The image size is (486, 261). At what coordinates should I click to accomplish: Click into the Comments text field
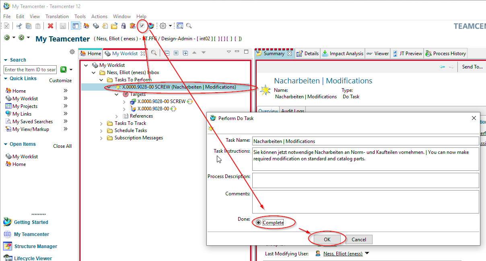365,201
